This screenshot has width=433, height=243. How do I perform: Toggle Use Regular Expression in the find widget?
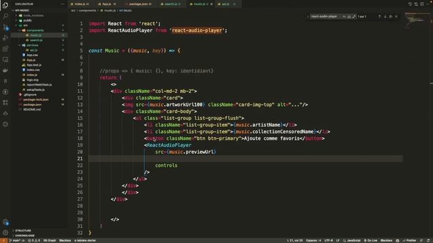pyautogui.click(x=354, y=16)
